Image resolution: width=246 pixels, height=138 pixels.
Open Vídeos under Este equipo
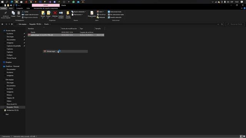9,101
